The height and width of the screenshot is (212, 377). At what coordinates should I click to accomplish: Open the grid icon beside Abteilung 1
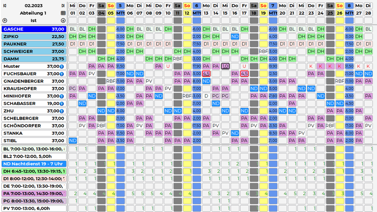63,13
